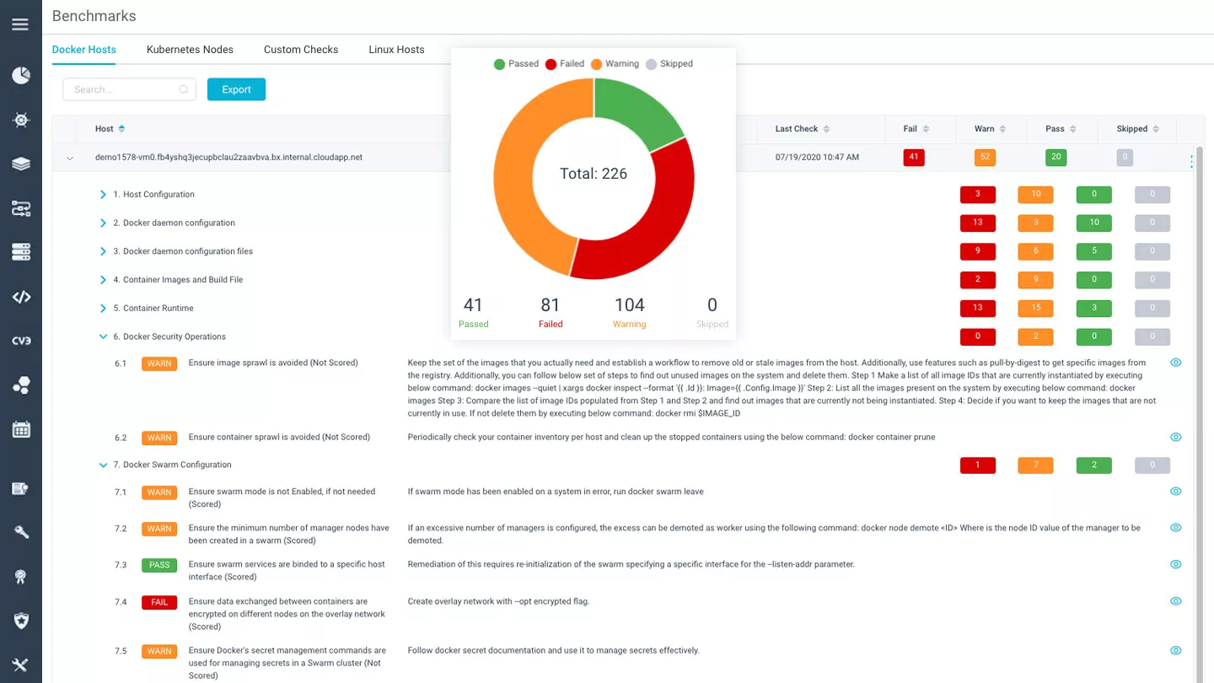Image resolution: width=1214 pixels, height=683 pixels.
Task: Toggle the Failed legend item
Action: 565,63
